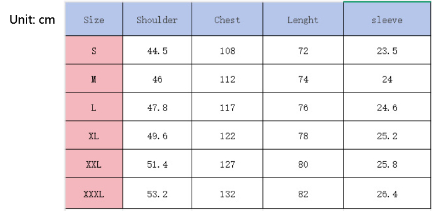Select the chest value 127 cell
The width and height of the screenshot is (432, 211).
coord(228,164)
